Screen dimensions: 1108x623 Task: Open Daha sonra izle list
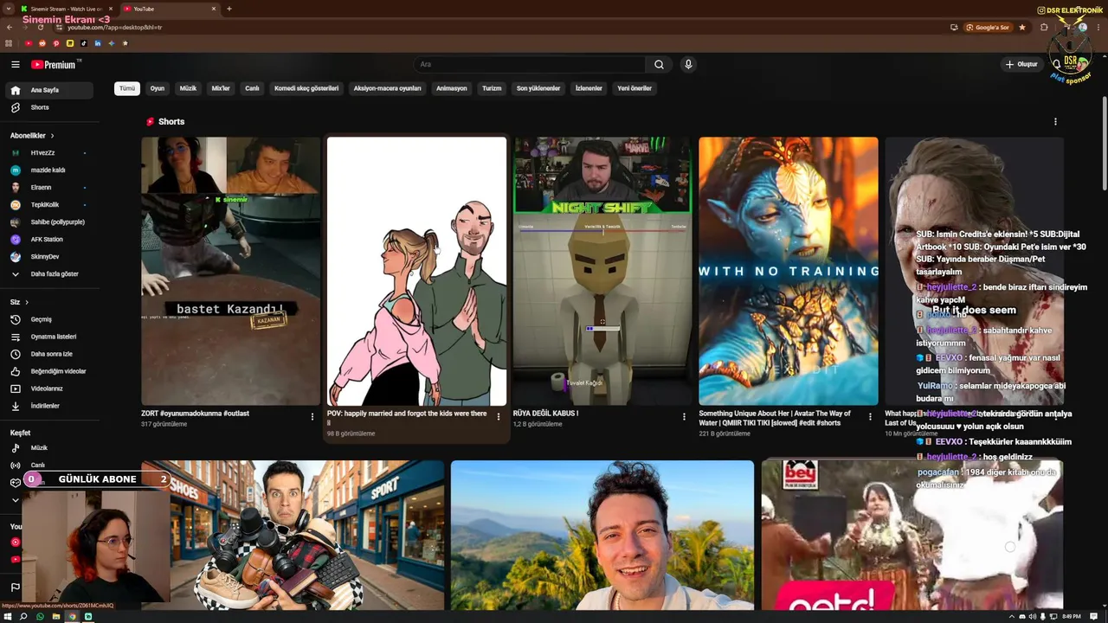point(48,354)
